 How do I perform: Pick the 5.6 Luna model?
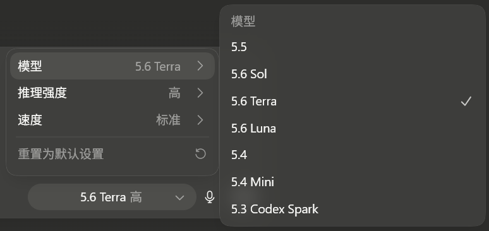click(353, 128)
